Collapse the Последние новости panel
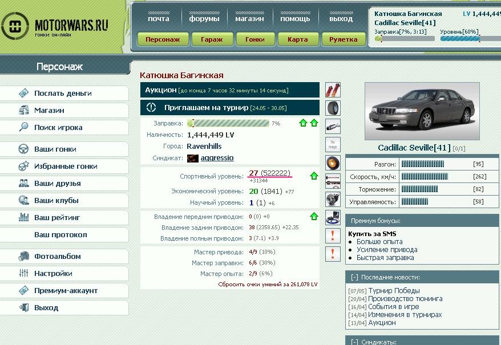 click(x=354, y=277)
